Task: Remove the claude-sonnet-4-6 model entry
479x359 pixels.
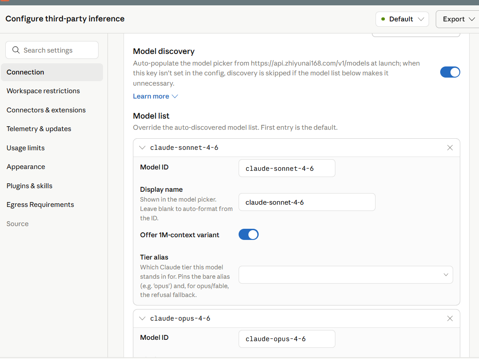Action: [450, 148]
